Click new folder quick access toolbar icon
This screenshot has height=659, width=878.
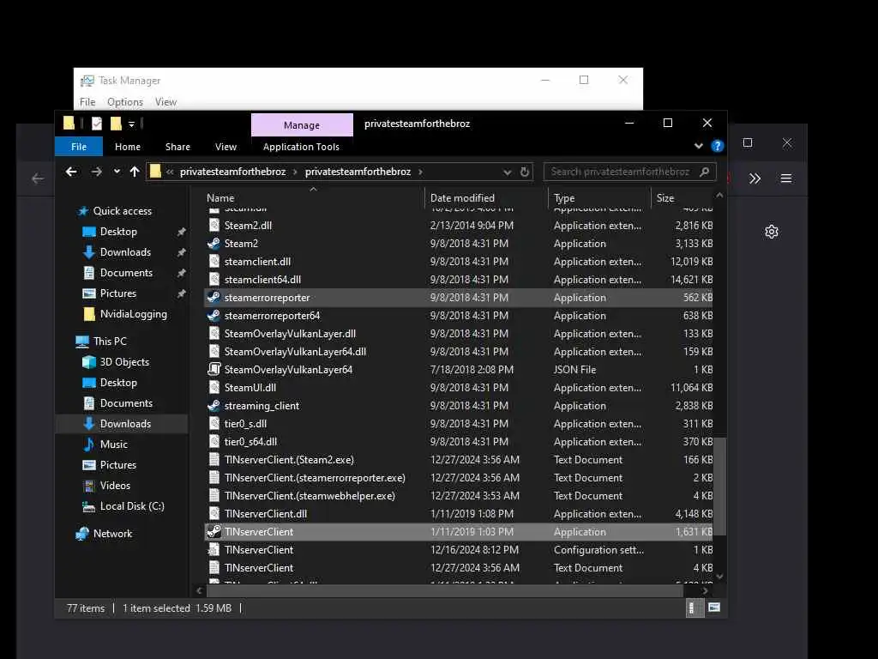point(116,124)
